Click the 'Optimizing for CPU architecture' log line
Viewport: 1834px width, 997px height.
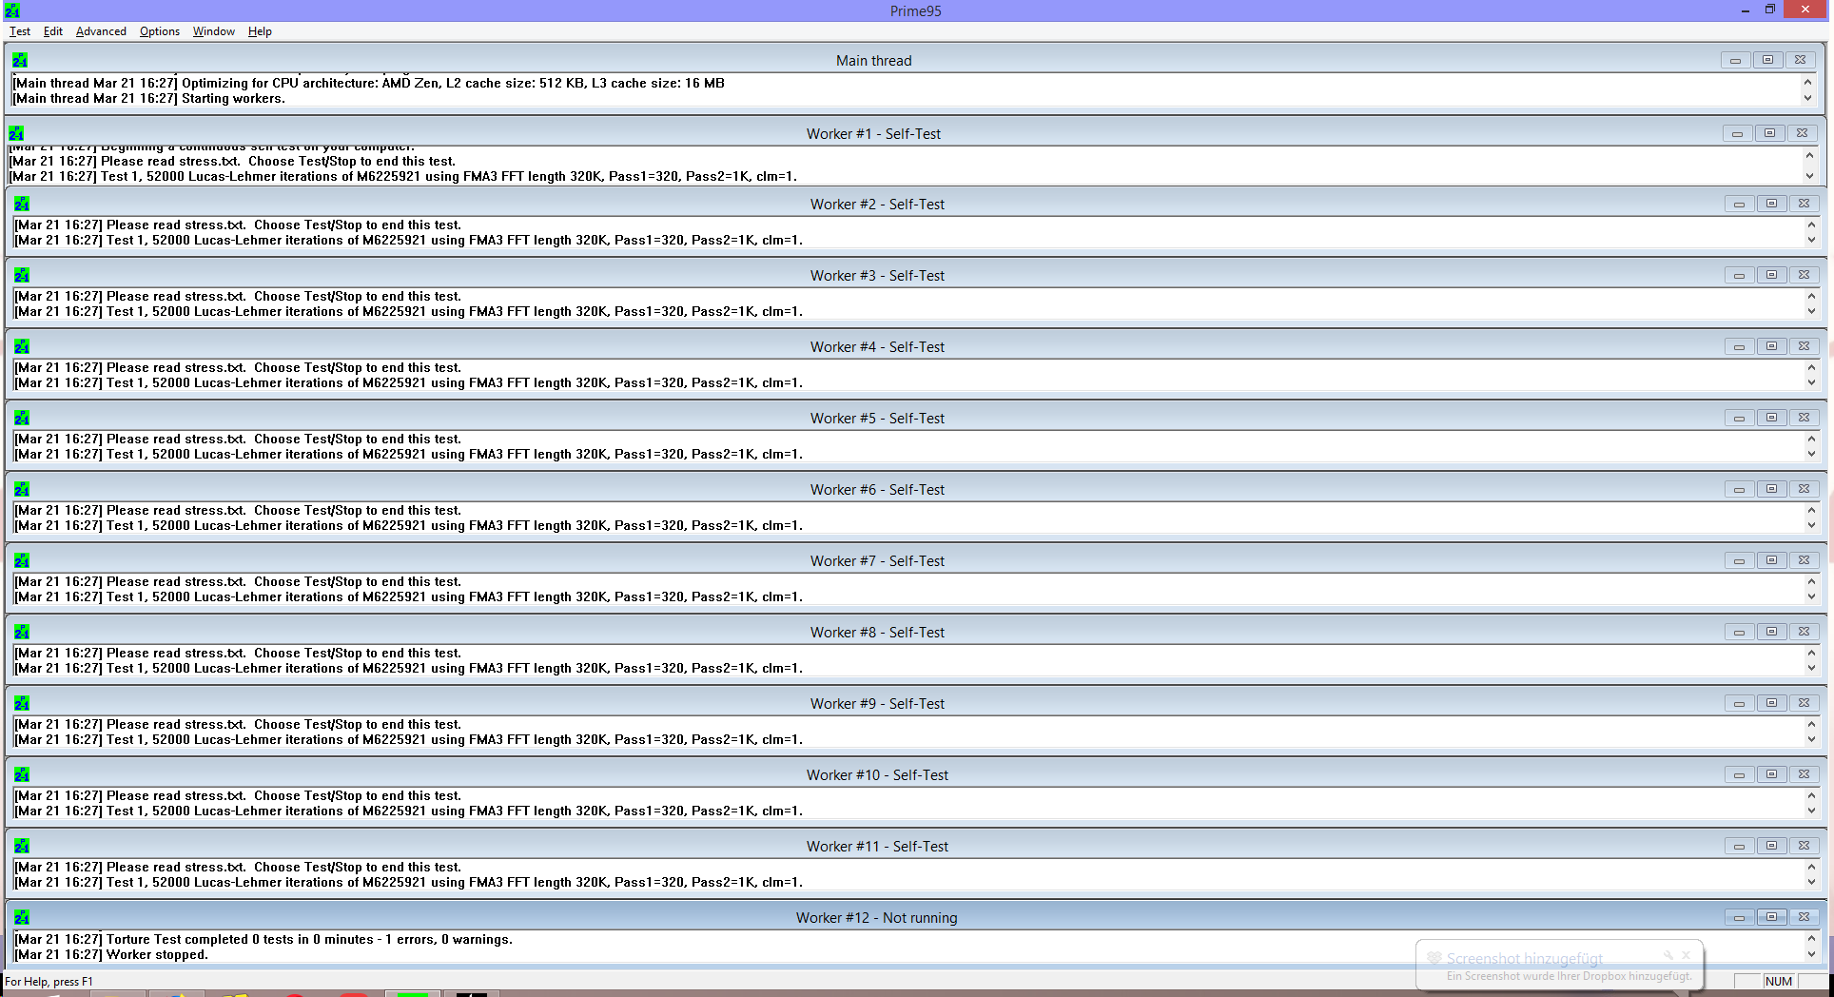point(369,83)
